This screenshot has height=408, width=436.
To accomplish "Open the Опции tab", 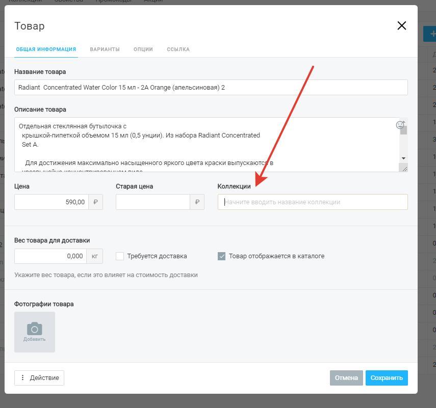I will [x=143, y=49].
